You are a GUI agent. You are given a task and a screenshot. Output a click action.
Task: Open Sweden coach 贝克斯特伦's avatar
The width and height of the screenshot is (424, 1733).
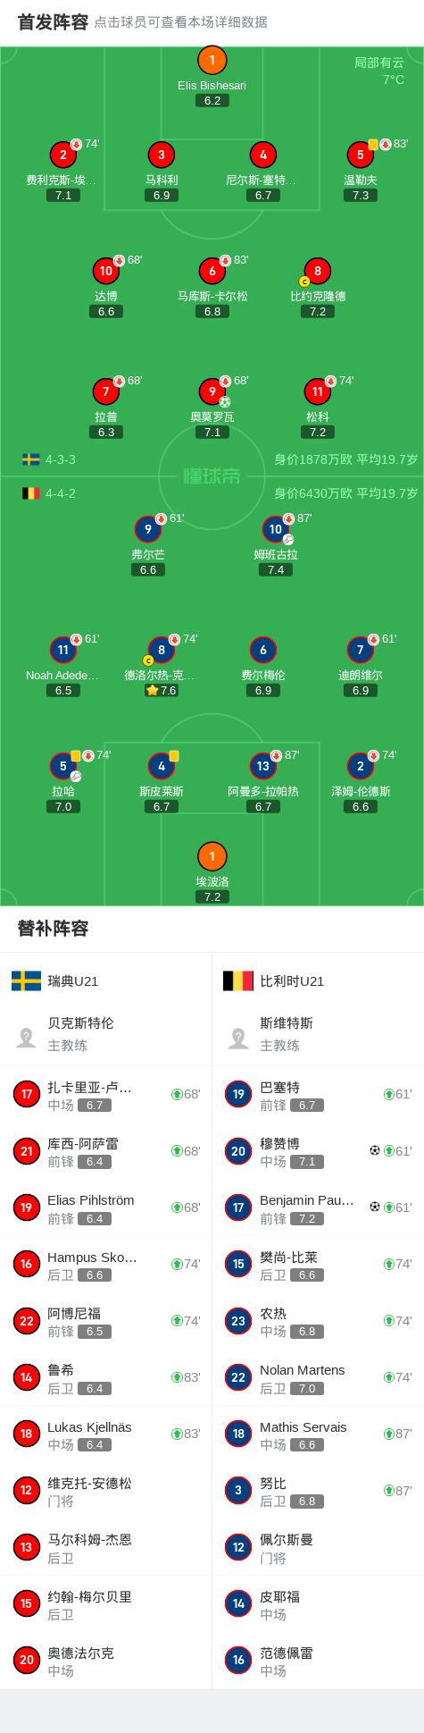(27, 1037)
